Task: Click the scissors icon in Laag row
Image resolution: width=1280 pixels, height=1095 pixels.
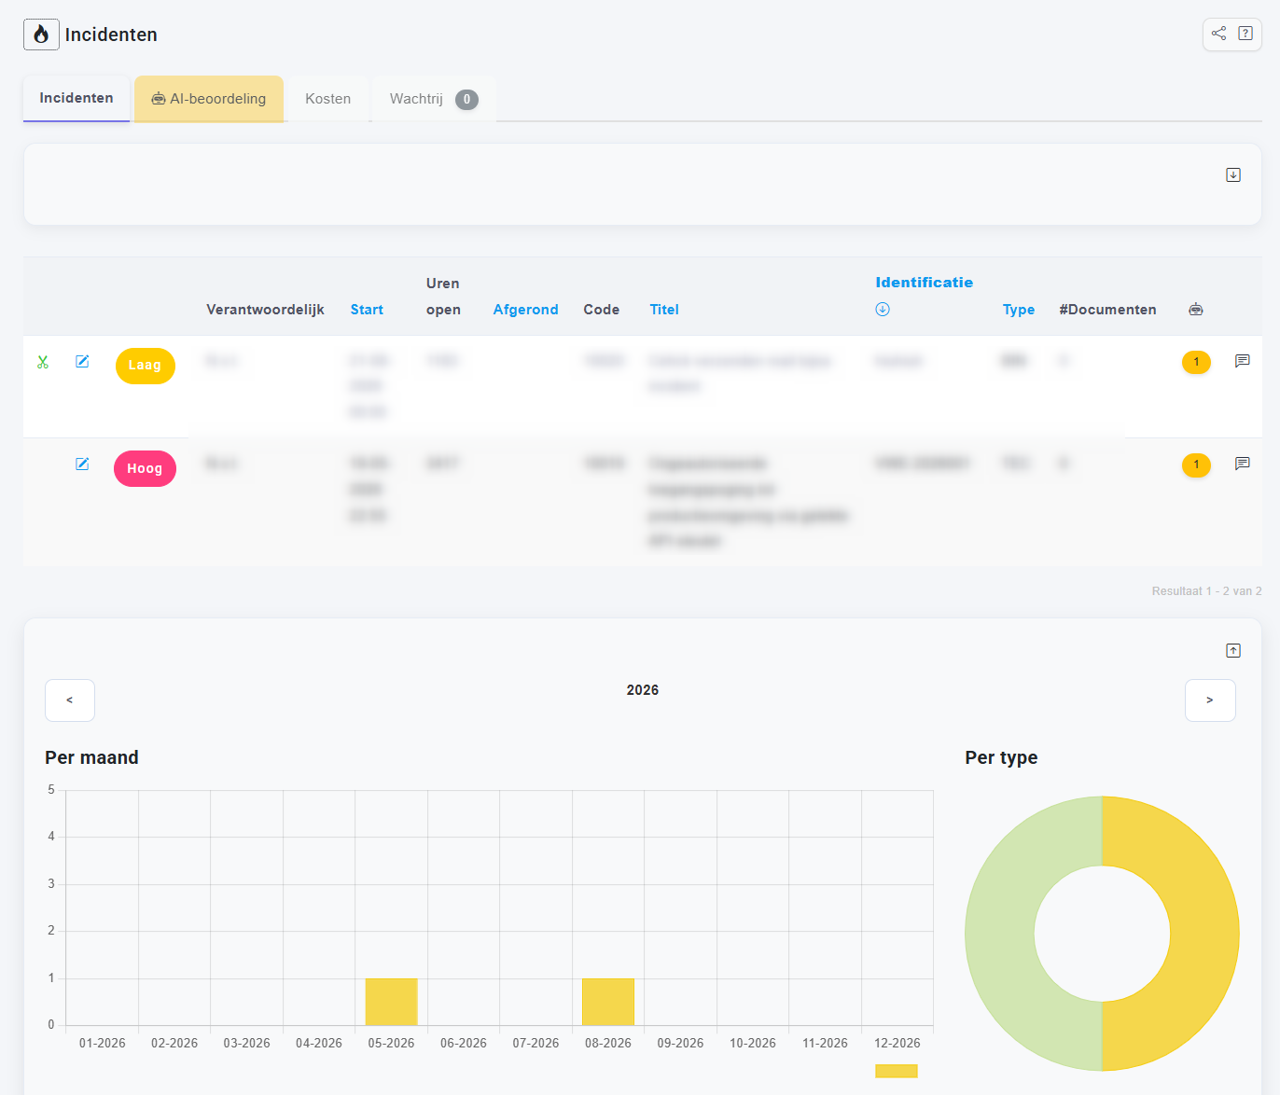Action: tap(43, 362)
